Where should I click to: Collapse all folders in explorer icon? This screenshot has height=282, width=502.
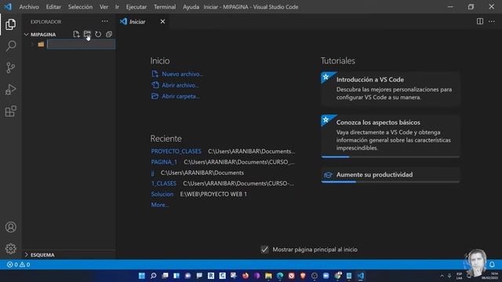[109, 34]
